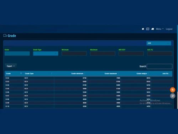Focus the Minimum input field
The width and height of the screenshot is (178, 134).
(74, 54)
